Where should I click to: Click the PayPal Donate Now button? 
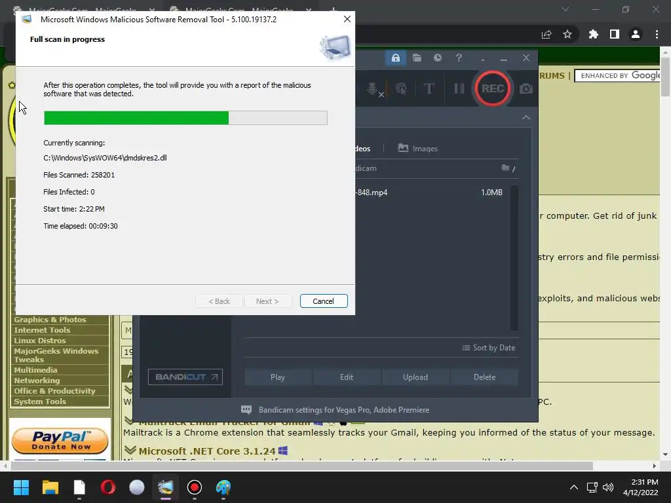point(60,441)
